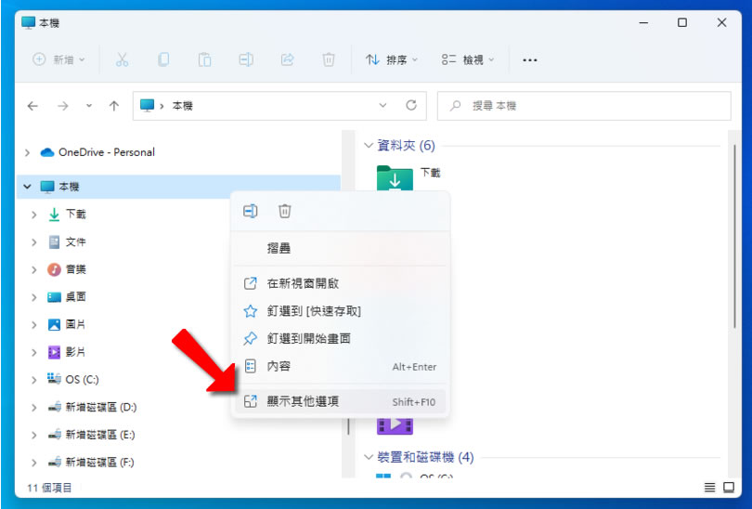Screen dimensions: 752x509
Task: Expand the 文件 tree node
Action: (x=34, y=242)
